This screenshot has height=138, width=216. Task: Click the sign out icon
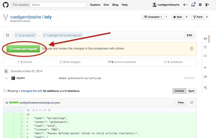pos(207,5)
